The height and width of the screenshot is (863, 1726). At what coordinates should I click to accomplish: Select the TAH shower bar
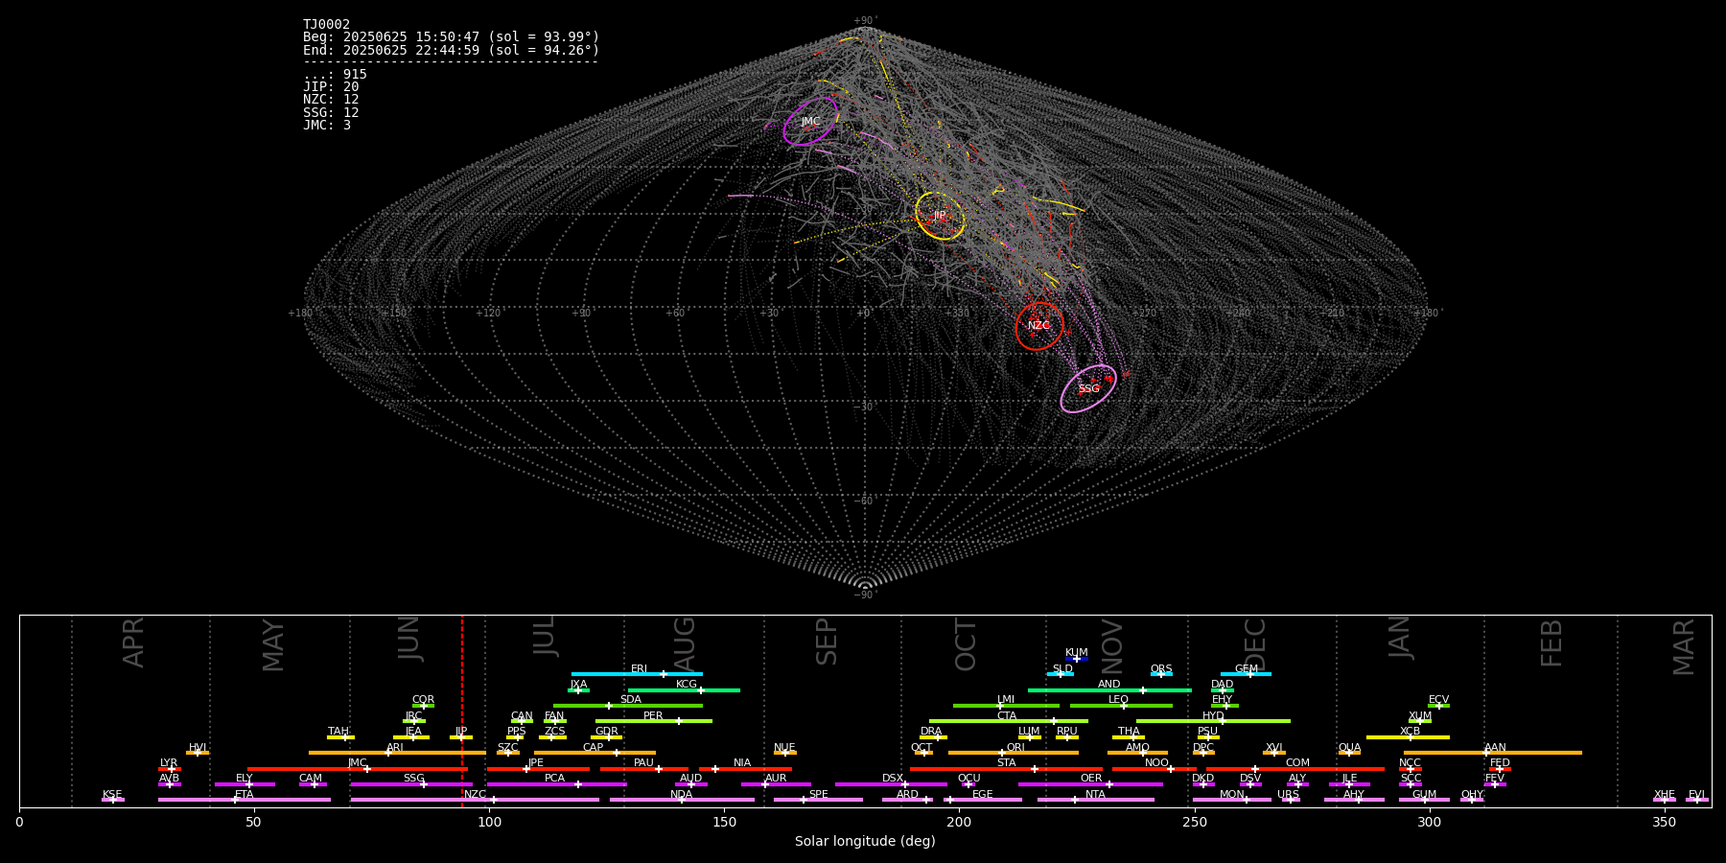(x=340, y=736)
